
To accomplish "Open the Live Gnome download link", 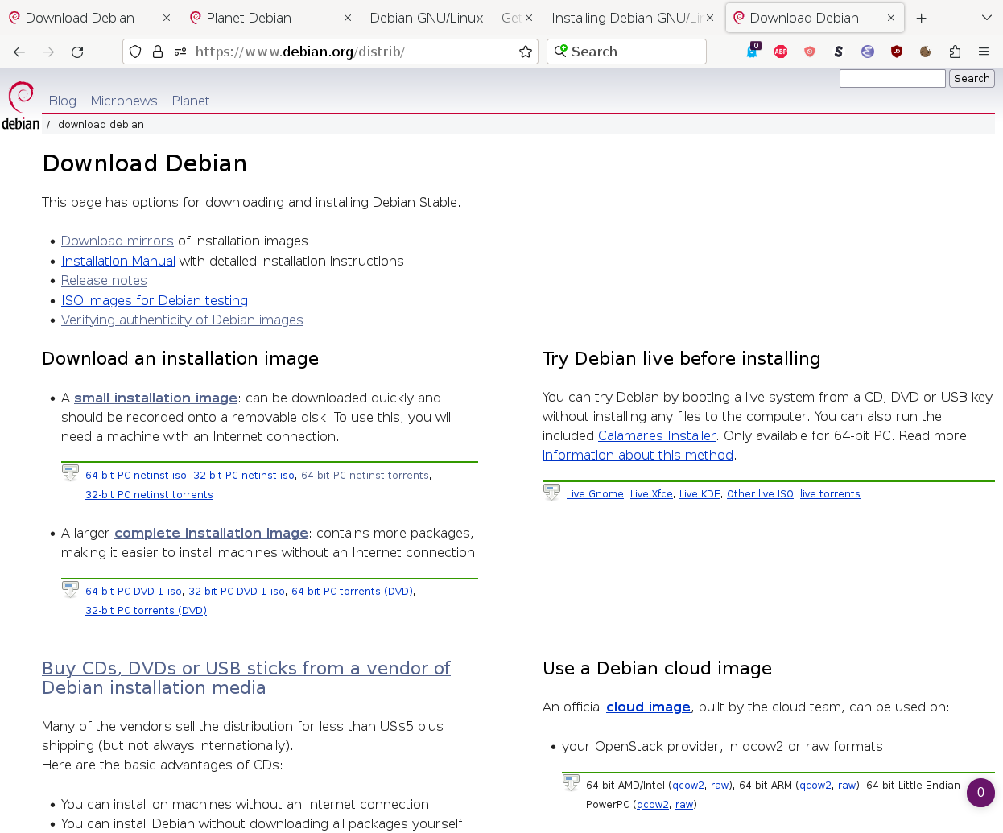I will 595,494.
